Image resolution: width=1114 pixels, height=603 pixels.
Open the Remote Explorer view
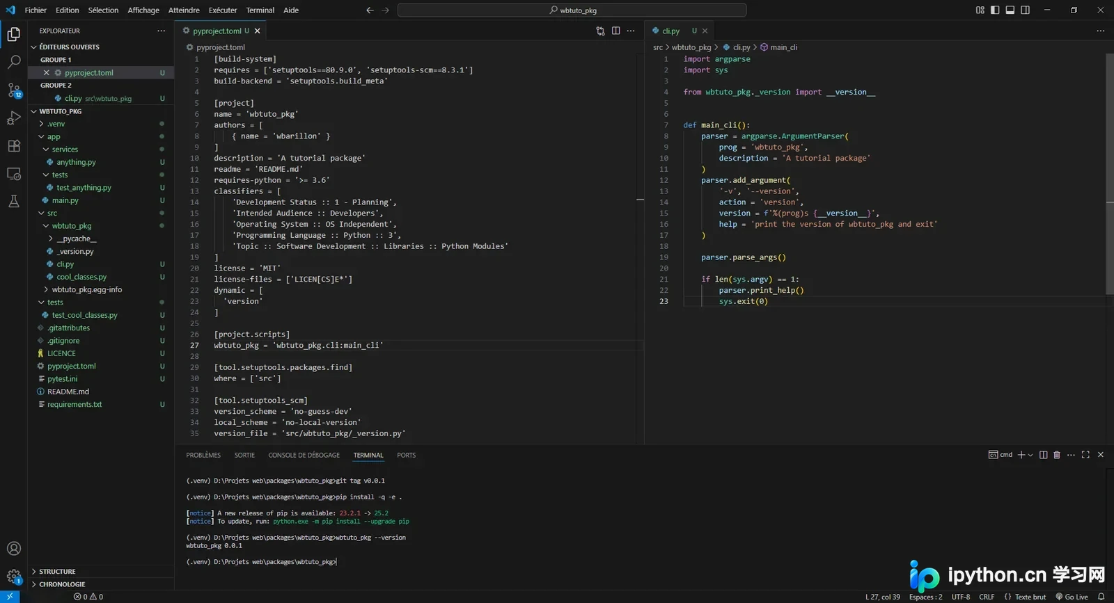pyautogui.click(x=14, y=174)
